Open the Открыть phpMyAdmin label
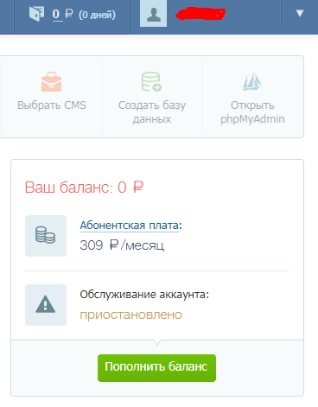This screenshot has width=318, height=407. pyautogui.click(x=252, y=112)
